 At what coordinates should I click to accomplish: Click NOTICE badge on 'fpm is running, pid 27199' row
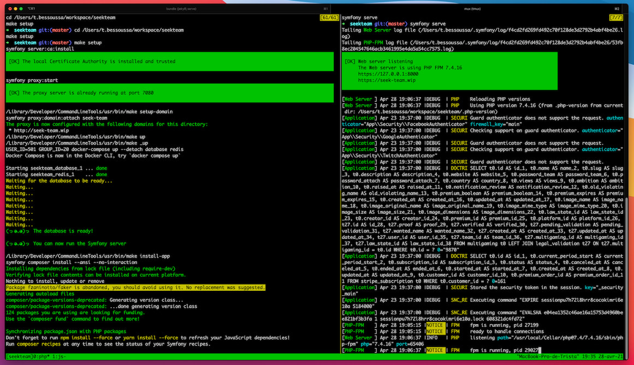435,325
